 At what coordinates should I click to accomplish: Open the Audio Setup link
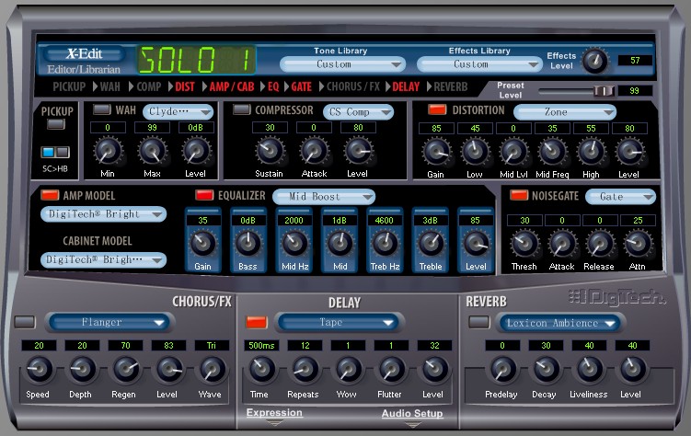point(412,413)
